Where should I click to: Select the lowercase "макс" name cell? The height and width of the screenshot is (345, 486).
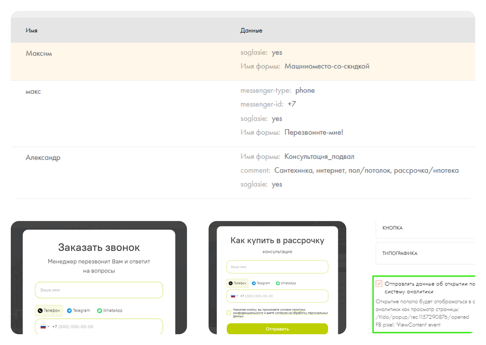(x=33, y=91)
